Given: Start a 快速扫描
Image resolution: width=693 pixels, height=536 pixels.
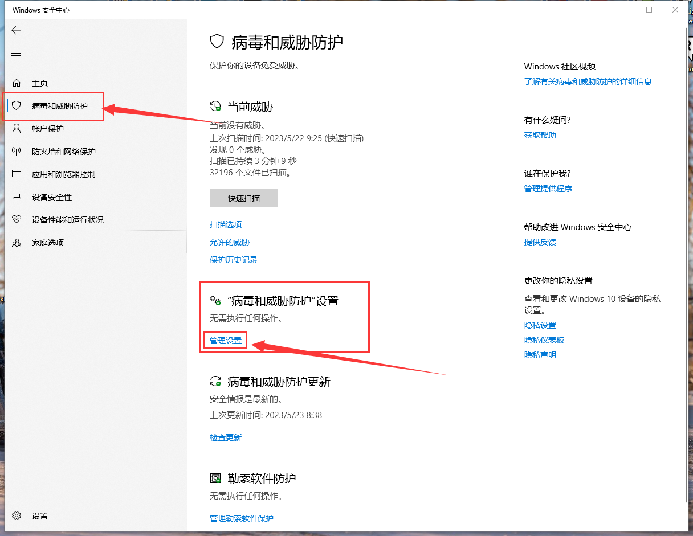Looking at the screenshot, I should point(243,198).
